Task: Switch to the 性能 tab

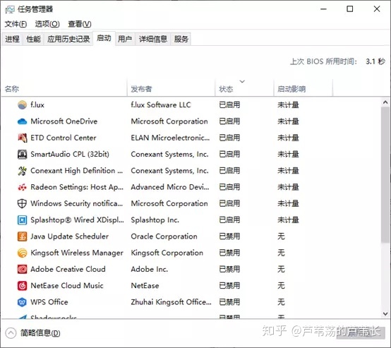Action: coord(33,39)
